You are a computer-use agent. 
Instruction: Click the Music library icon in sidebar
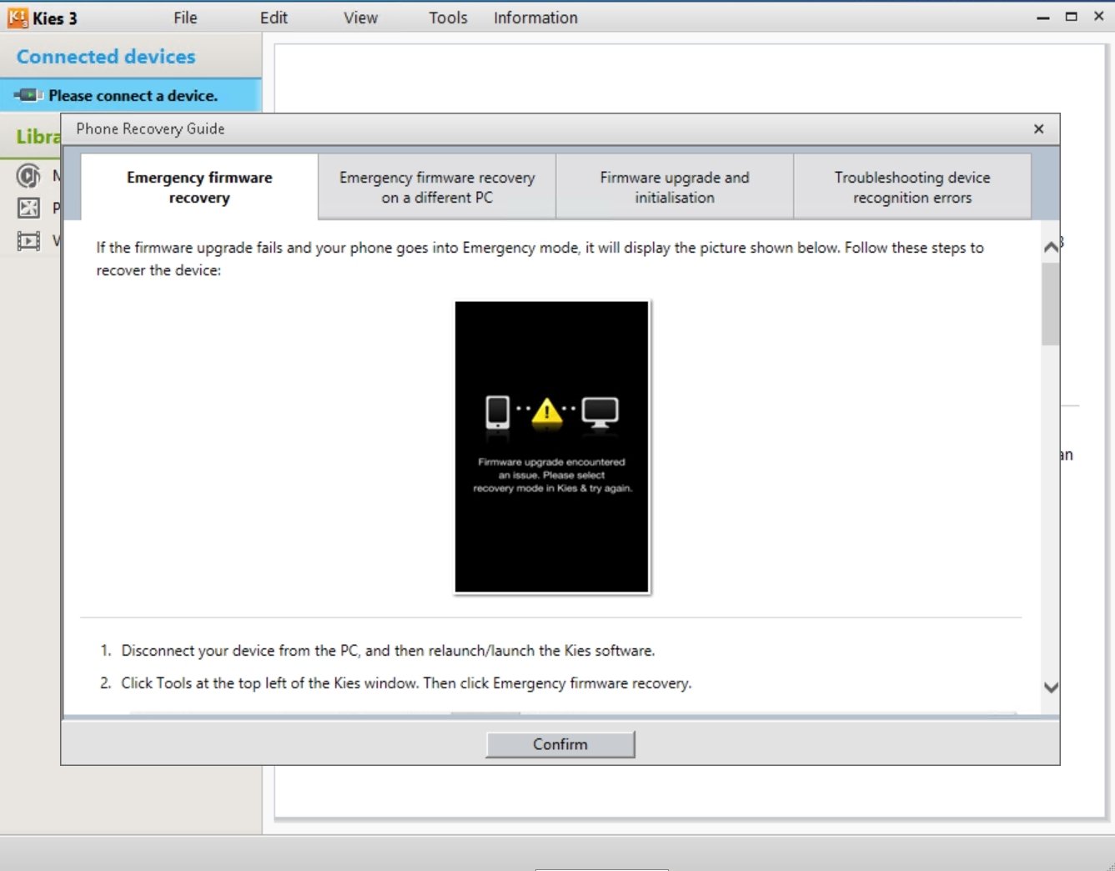click(x=28, y=176)
